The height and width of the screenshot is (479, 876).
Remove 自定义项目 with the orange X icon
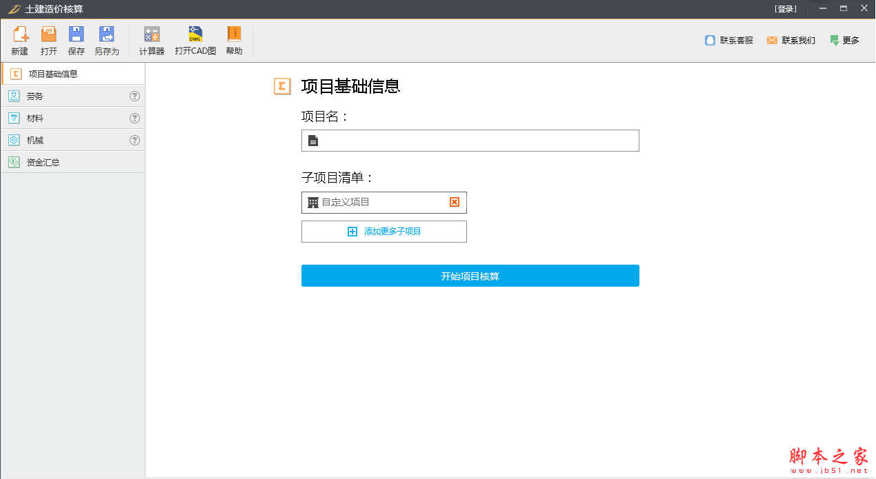click(x=455, y=202)
